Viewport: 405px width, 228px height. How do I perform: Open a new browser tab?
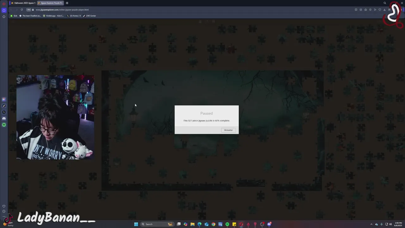coord(67,3)
